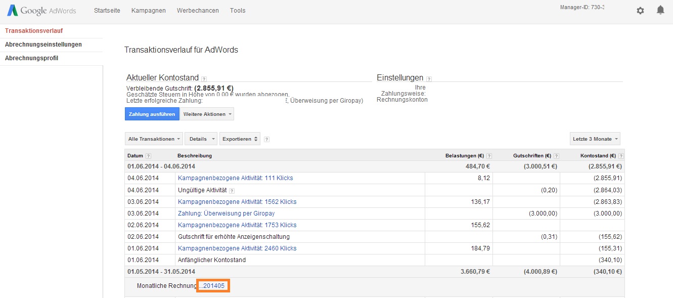
Task: Click the 01.05.2014 - 31.05.2014 period row
Action: pos(375,272)
